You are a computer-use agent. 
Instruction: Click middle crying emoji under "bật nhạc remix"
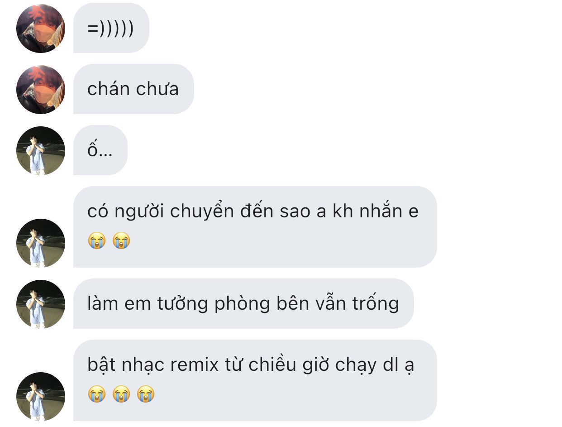(121, 394)
